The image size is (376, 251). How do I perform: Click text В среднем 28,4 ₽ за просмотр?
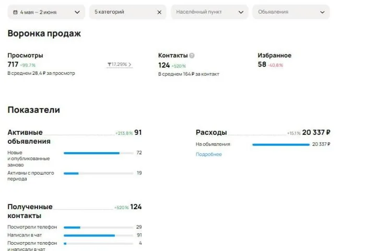pos(41,73)
